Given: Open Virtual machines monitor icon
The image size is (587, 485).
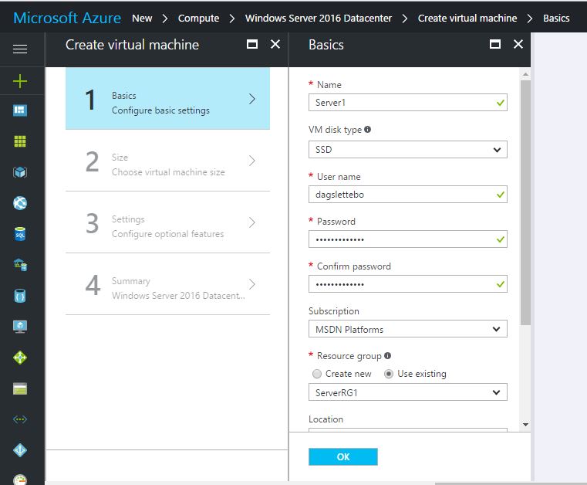Looking at the screenshot, I should click(x=20, y=326).
